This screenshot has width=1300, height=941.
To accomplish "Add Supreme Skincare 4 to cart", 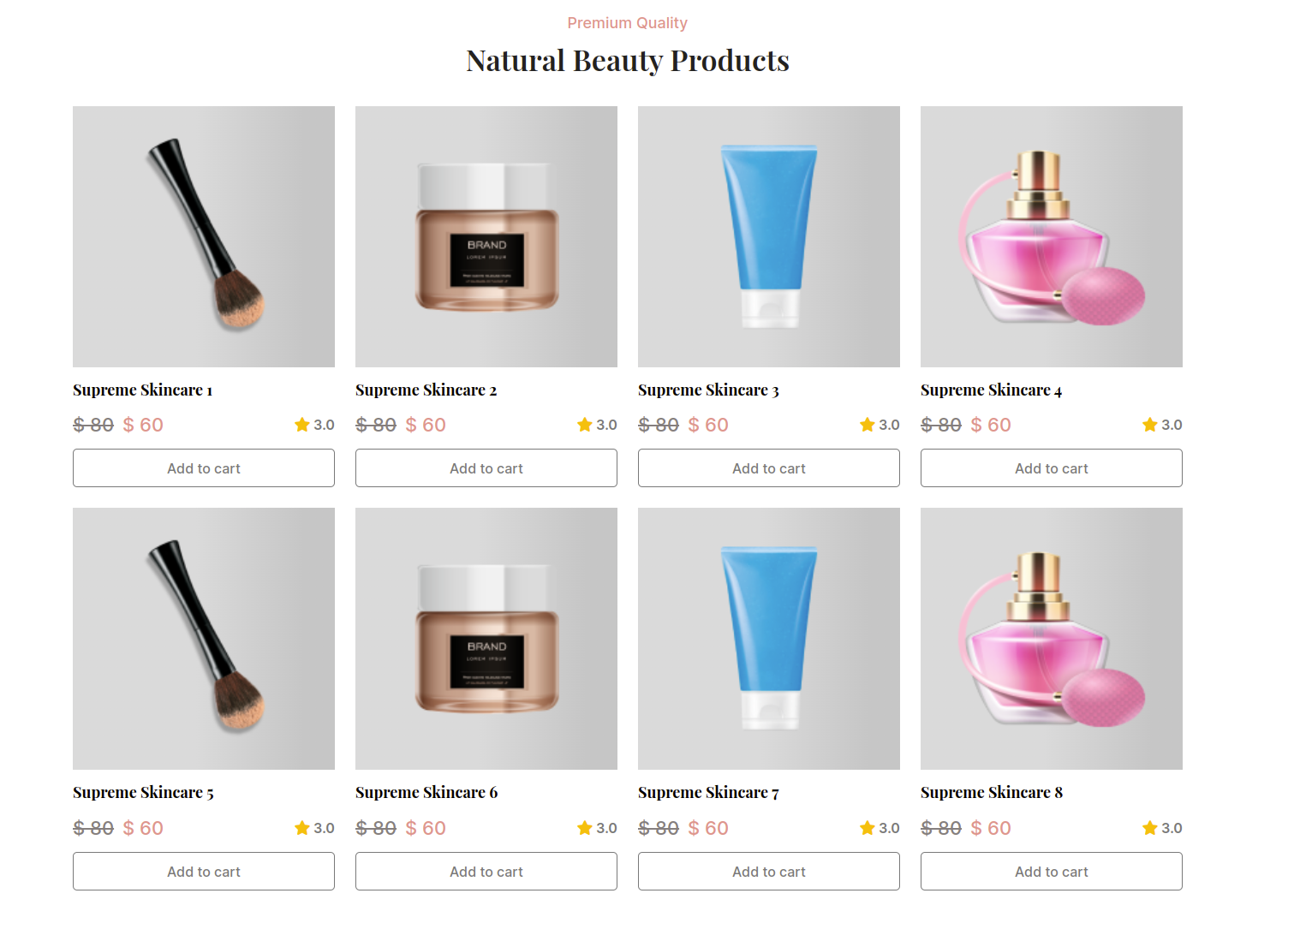I will tap(1052, 468).
